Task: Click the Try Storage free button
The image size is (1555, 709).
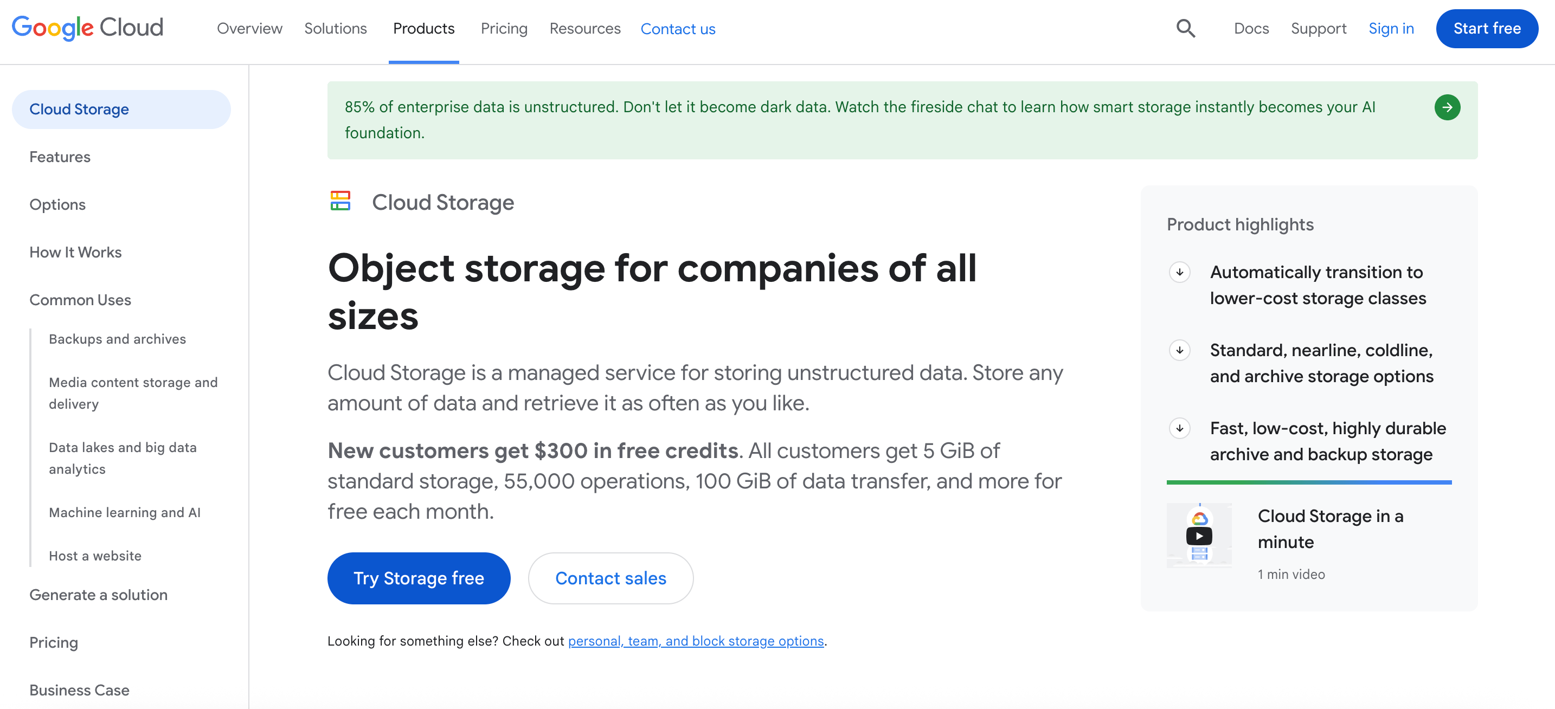Action: [x=419, y=578]
